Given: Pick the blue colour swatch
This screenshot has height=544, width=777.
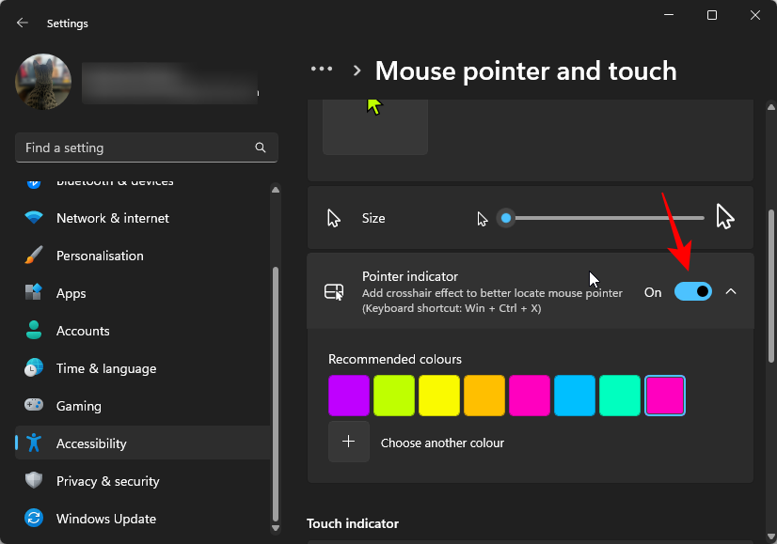Looking at the screenshot, I should point(575,396).
